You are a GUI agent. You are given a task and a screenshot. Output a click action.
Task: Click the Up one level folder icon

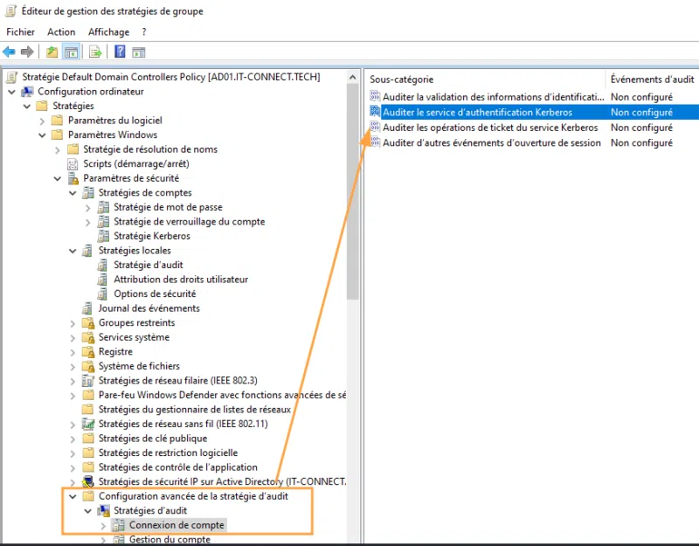point(52,52)
